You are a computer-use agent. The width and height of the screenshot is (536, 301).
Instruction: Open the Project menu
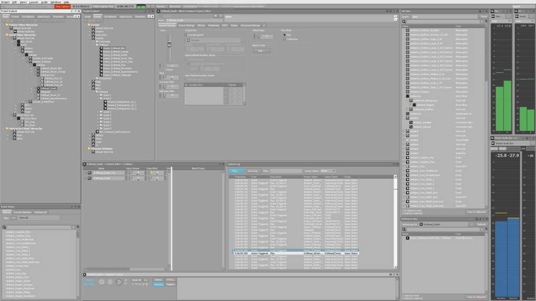[x=5, y=2]
